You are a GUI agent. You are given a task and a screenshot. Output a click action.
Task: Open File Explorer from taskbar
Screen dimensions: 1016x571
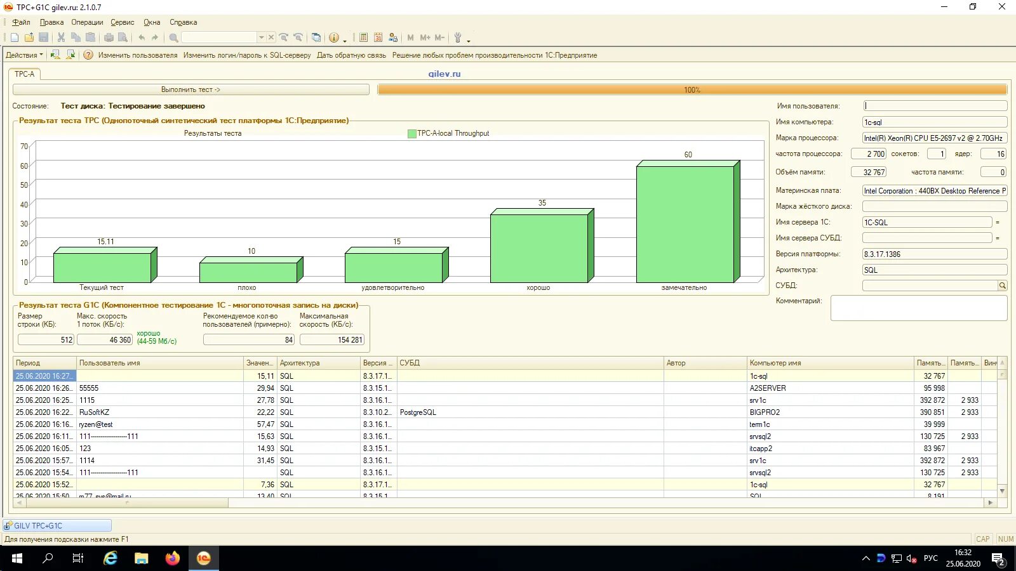click(x=141, y=558)
